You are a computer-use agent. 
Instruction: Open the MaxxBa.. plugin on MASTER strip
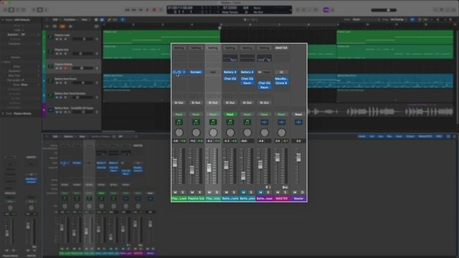[x=281, y=79]
